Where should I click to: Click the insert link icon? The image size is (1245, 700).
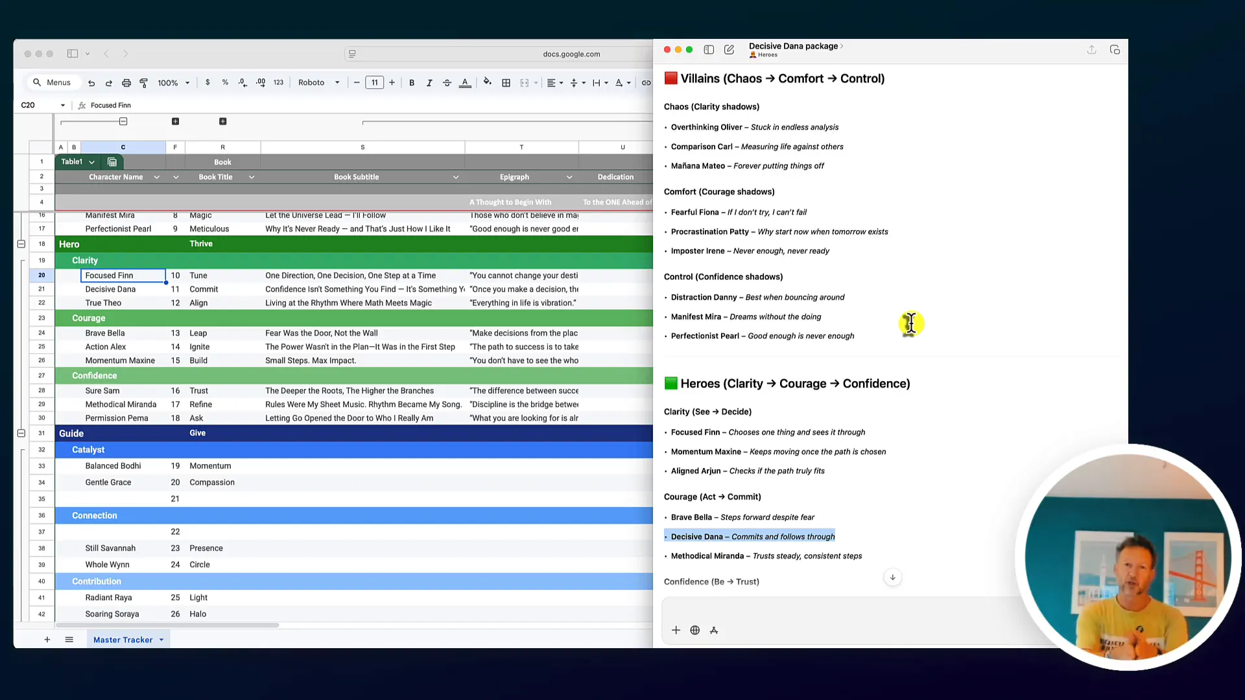pos(646,83)
